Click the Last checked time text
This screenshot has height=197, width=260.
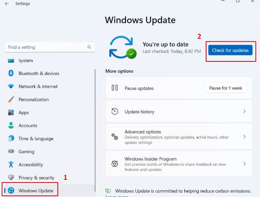[172, 52]
